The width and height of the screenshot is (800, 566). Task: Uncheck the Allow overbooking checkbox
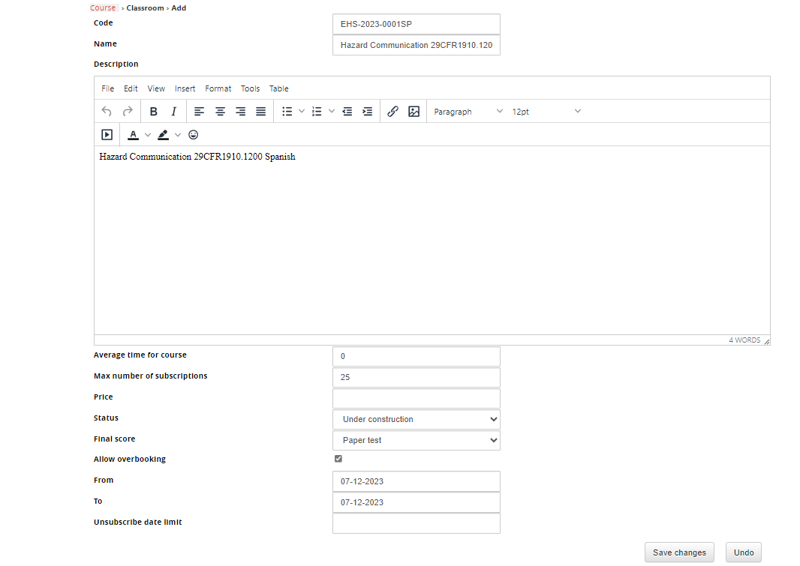[x=338, y=459]
